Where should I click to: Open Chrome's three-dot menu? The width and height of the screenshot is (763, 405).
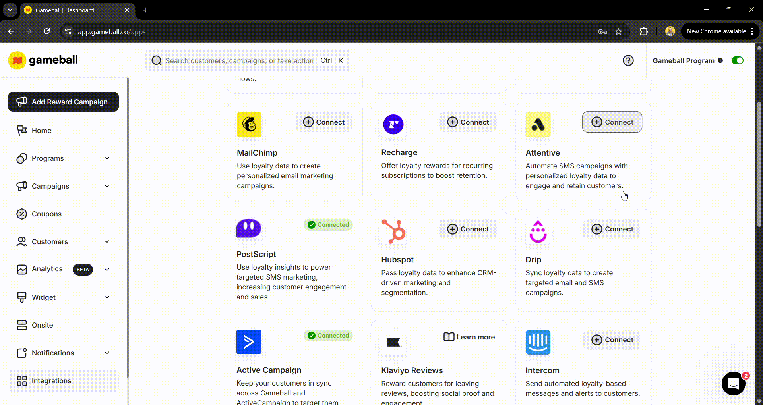click(752, 31)
